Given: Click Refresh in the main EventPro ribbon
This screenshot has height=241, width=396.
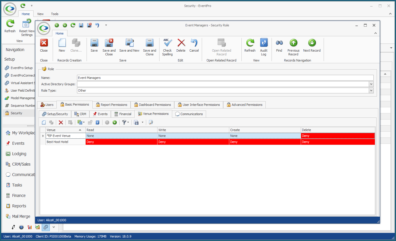Looking at the screenshot, I should pyautogui.click(x=10, y=26).
